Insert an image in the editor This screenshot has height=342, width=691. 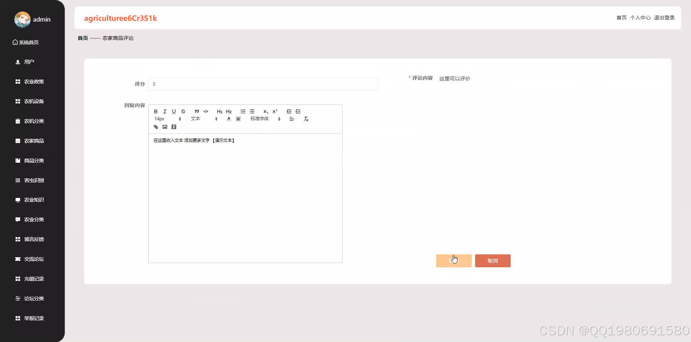[x=165, y=127]
